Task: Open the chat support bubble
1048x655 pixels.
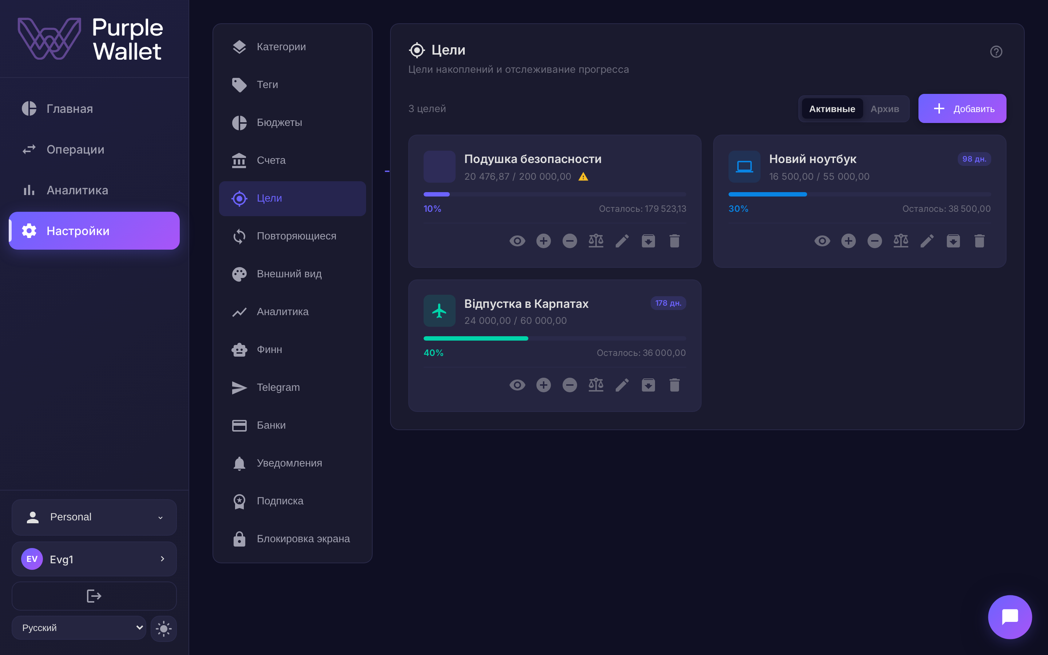Action: pyautogui.click(x=1010, y=617)
